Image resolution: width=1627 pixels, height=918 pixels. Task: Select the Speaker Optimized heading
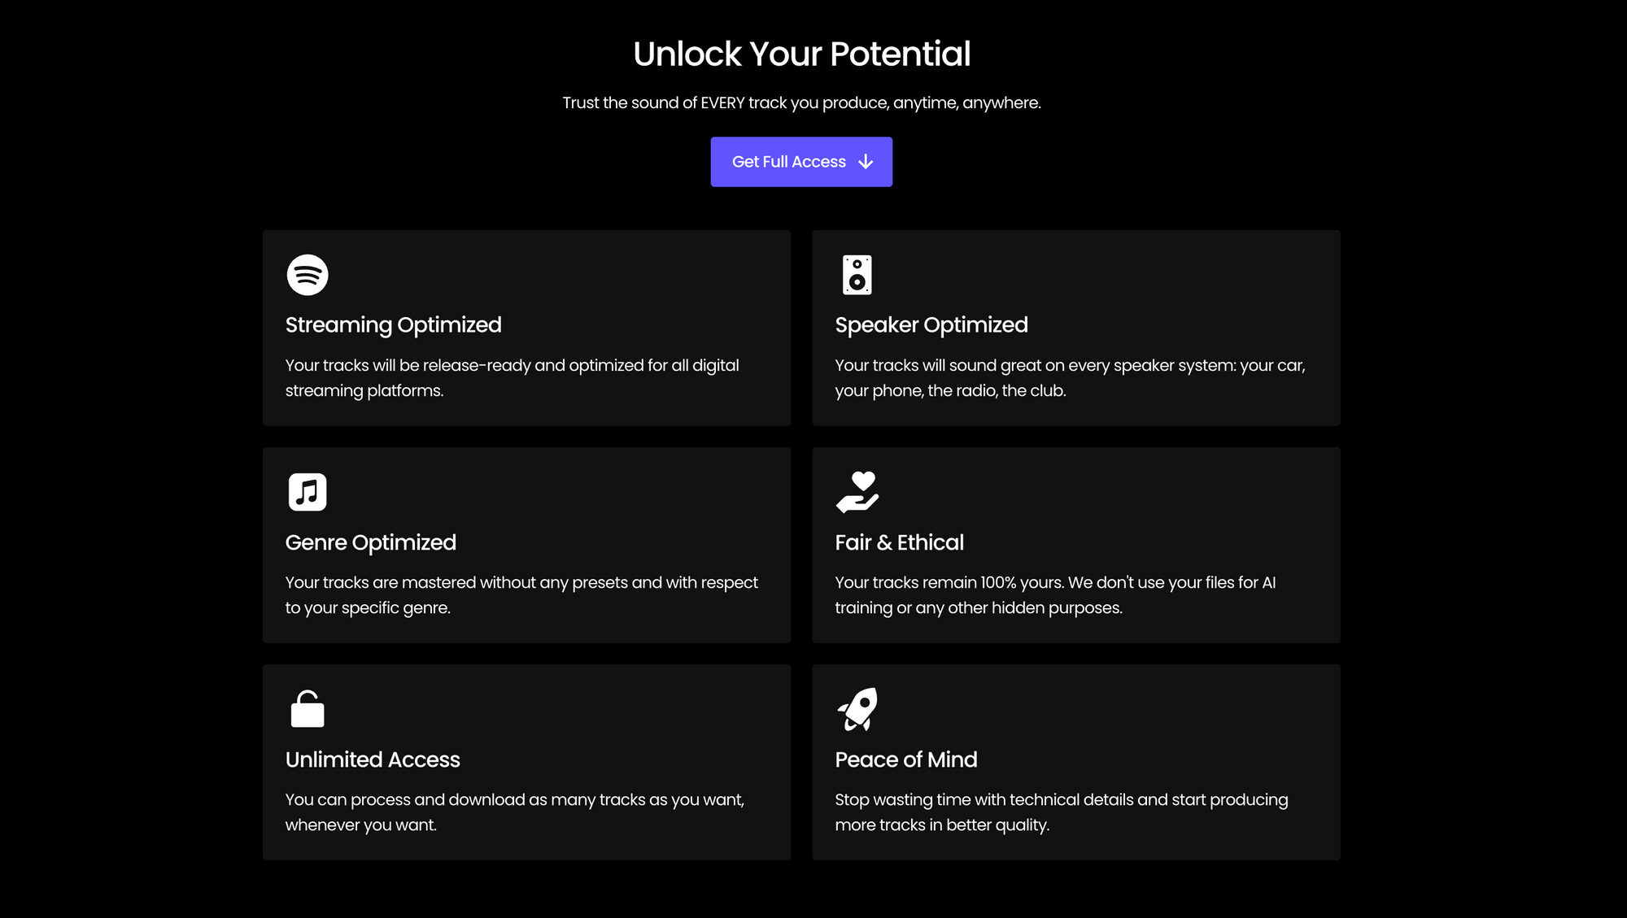931,325
